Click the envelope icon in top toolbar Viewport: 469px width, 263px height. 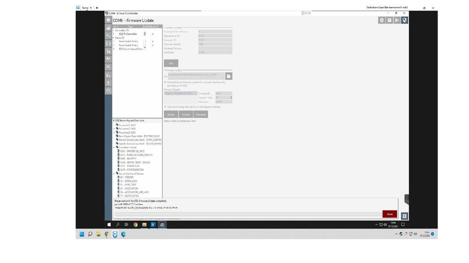(x=389, y=20)
